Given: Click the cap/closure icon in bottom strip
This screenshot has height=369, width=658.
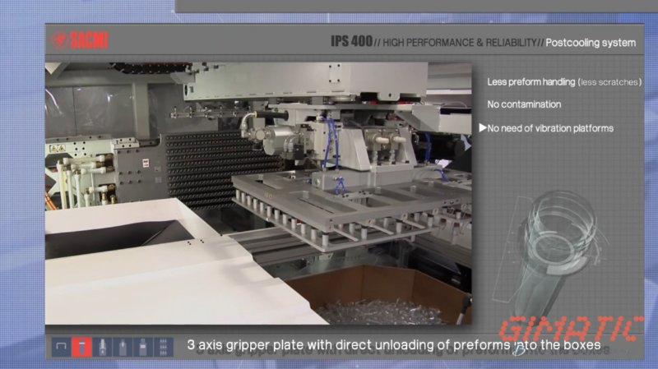Looking at the screenshot, I should 61,347.
